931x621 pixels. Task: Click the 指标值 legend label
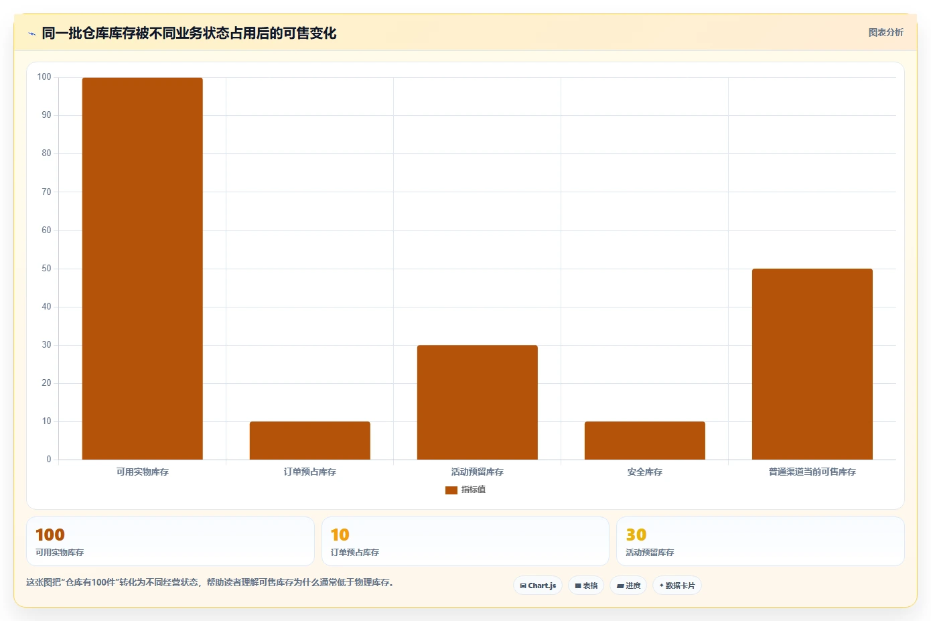coord(474,490)
